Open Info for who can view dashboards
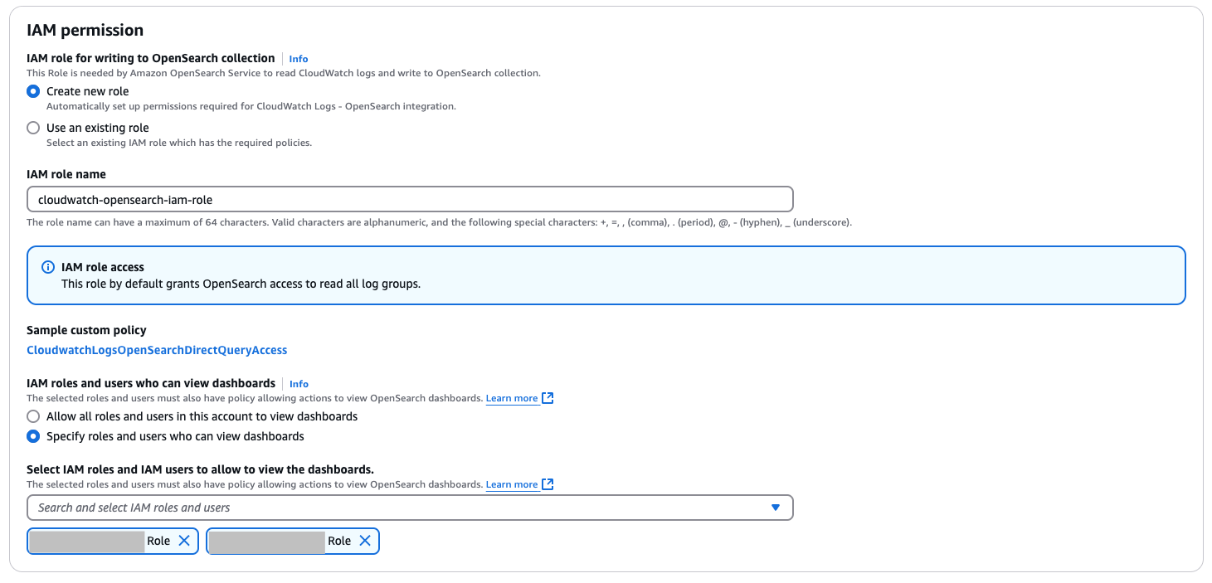 pyautogui.click(x=299, y=384)
